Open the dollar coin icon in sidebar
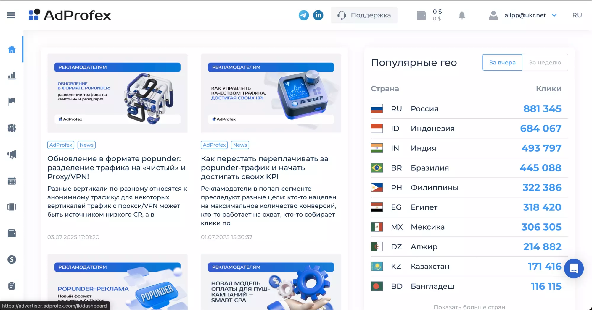This screenshot has width=592, height=310. (x=12, y=259)
